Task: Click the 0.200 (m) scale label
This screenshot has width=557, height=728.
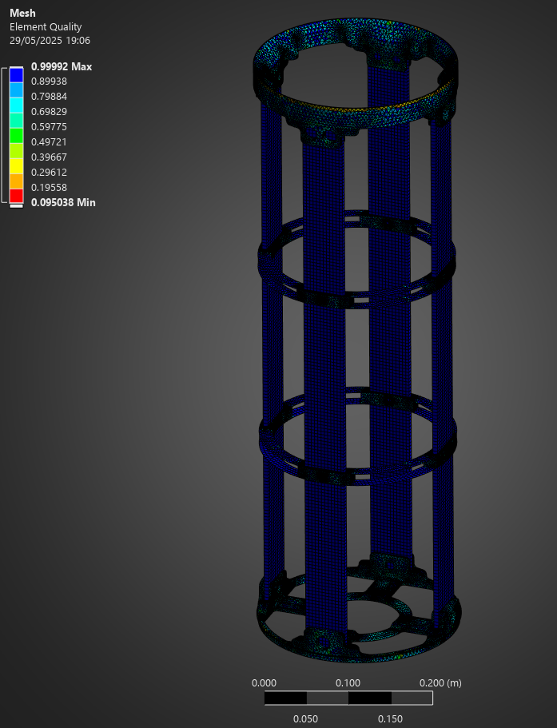Action: [440, 683]
